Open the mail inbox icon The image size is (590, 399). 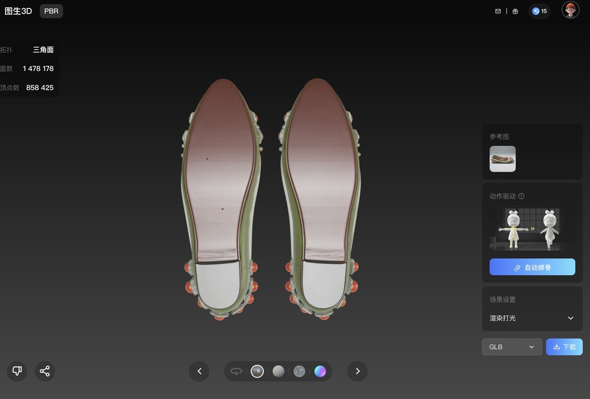coord(498,11)
